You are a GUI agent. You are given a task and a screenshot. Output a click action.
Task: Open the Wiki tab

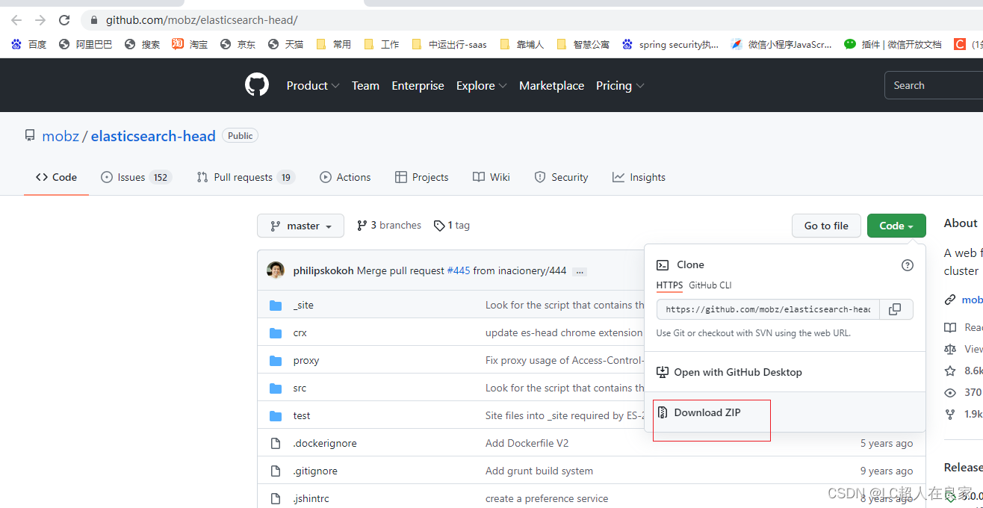(x=491, y=177)
